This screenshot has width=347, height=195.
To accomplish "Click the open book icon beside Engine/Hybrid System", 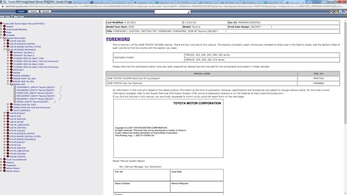I will [4, 38].
